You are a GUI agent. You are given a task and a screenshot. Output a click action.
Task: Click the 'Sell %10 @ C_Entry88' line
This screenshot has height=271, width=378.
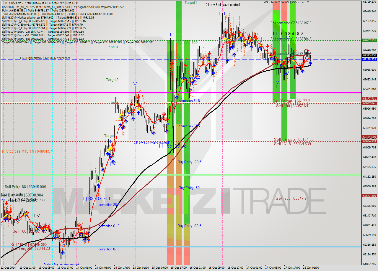point(44,28)
